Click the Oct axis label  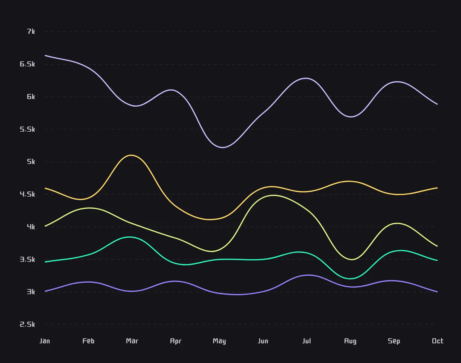coord(438,341)
